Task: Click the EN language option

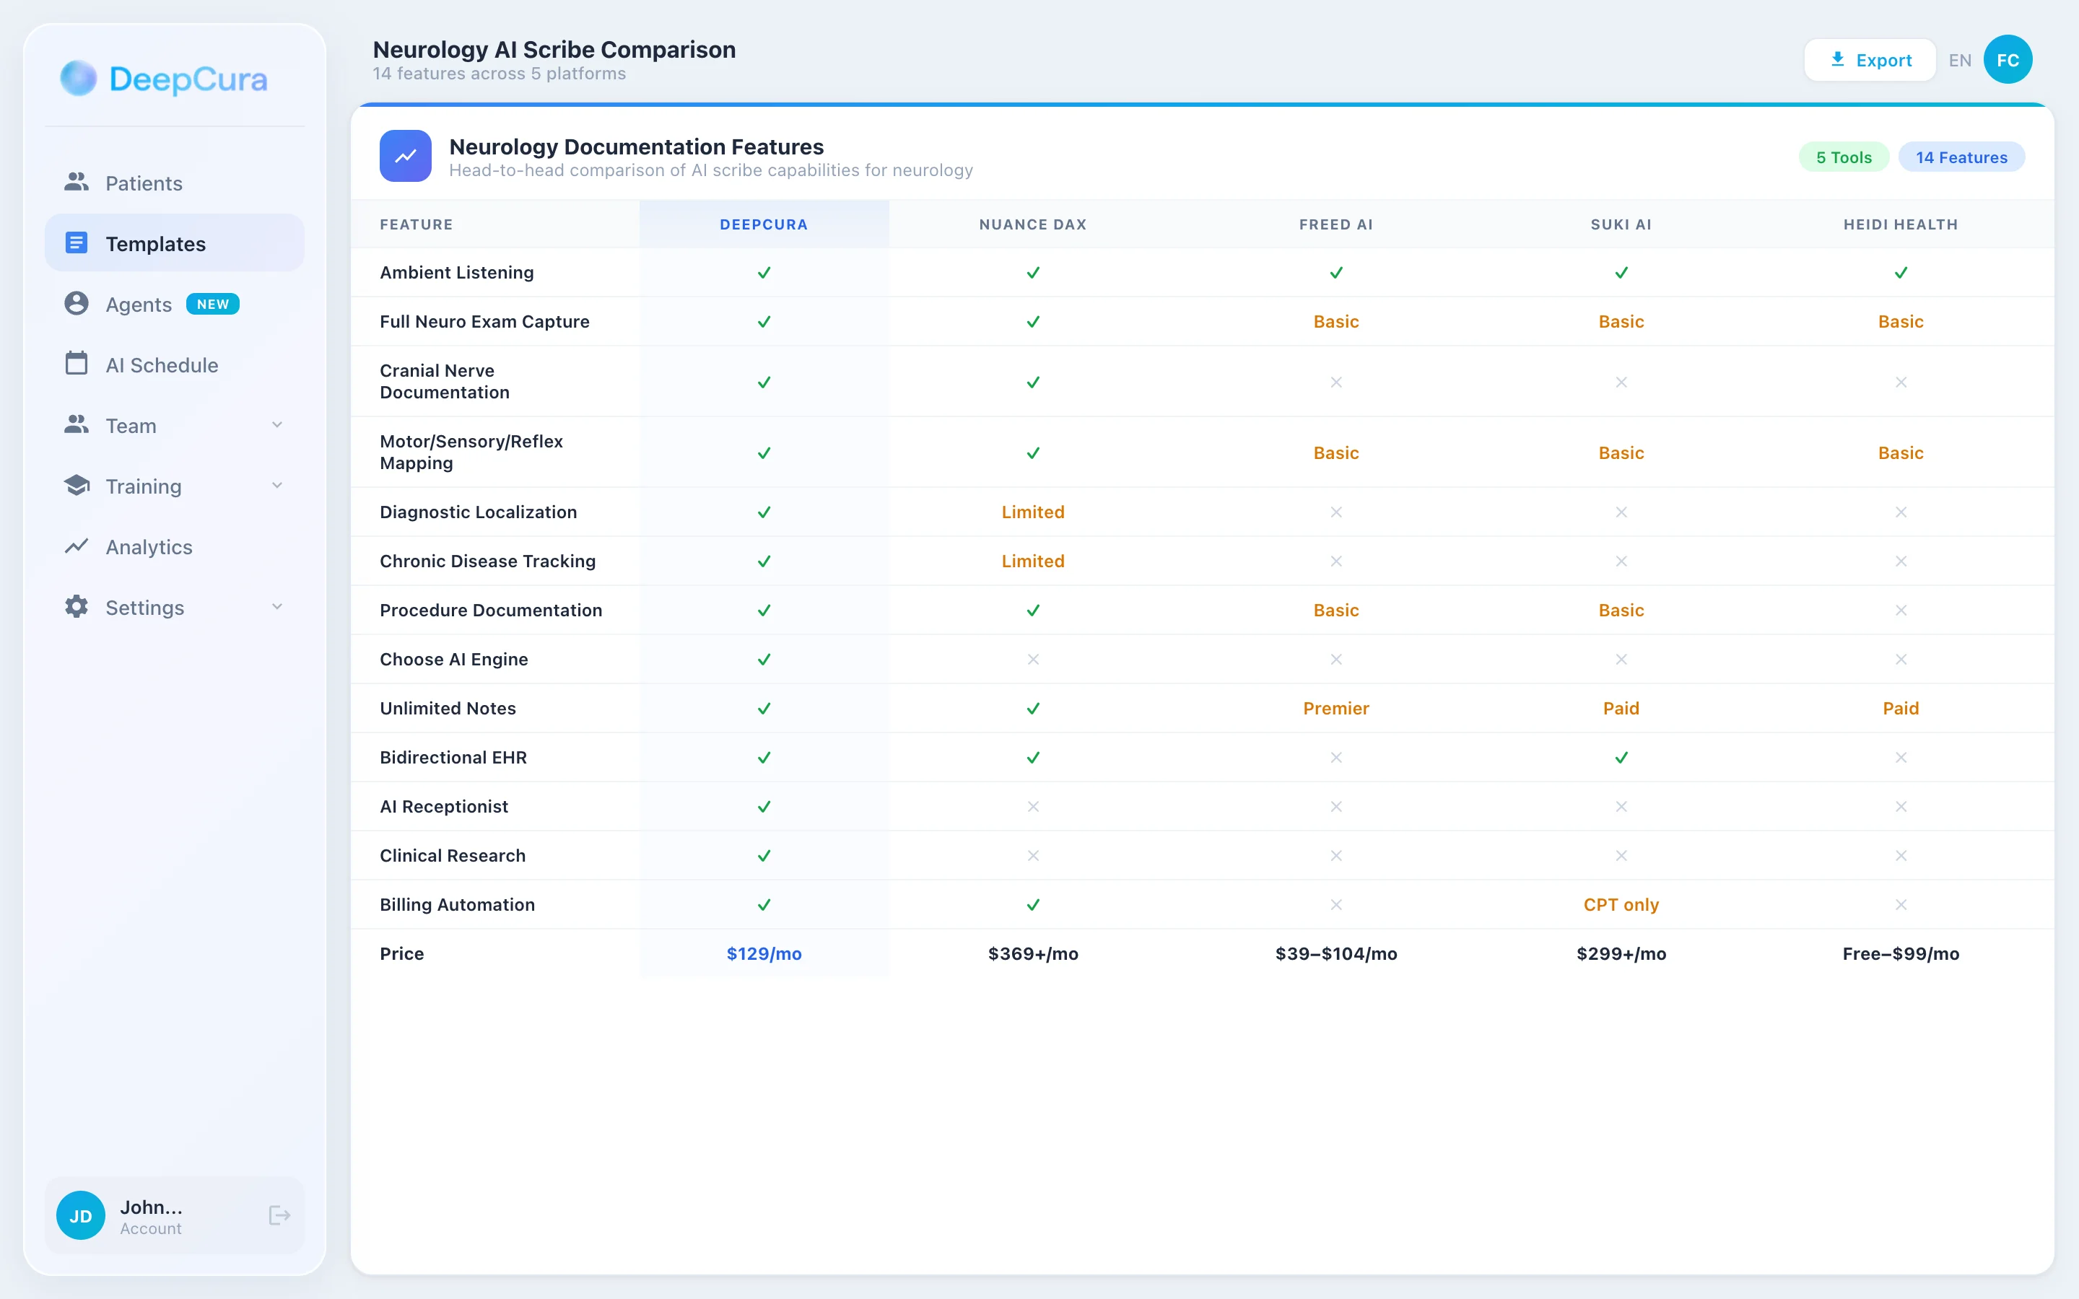Action: tap(1961, 59)
